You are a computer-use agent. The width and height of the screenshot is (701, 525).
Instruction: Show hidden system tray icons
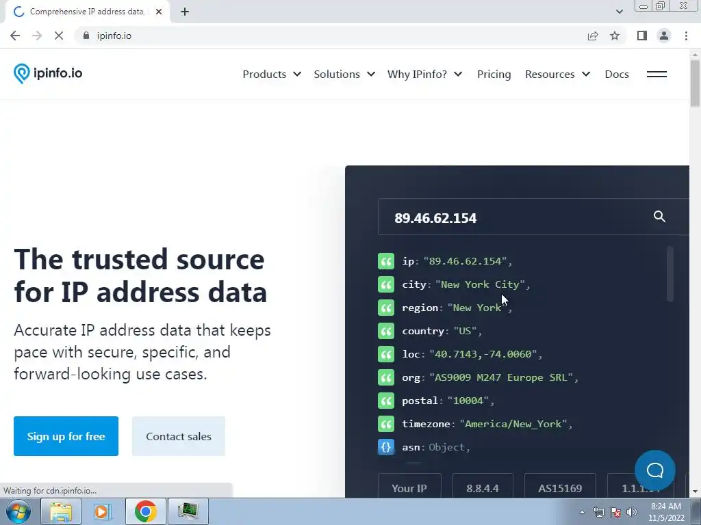tap(582, 512)
